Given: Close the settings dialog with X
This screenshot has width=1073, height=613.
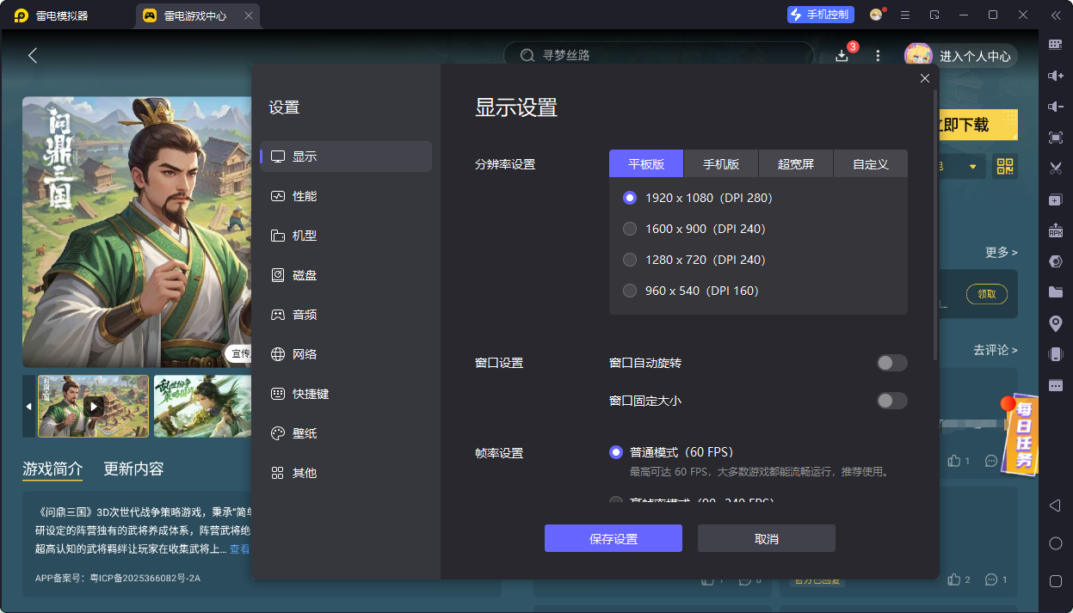Looking at the screenshot, I should click(925, 78).
